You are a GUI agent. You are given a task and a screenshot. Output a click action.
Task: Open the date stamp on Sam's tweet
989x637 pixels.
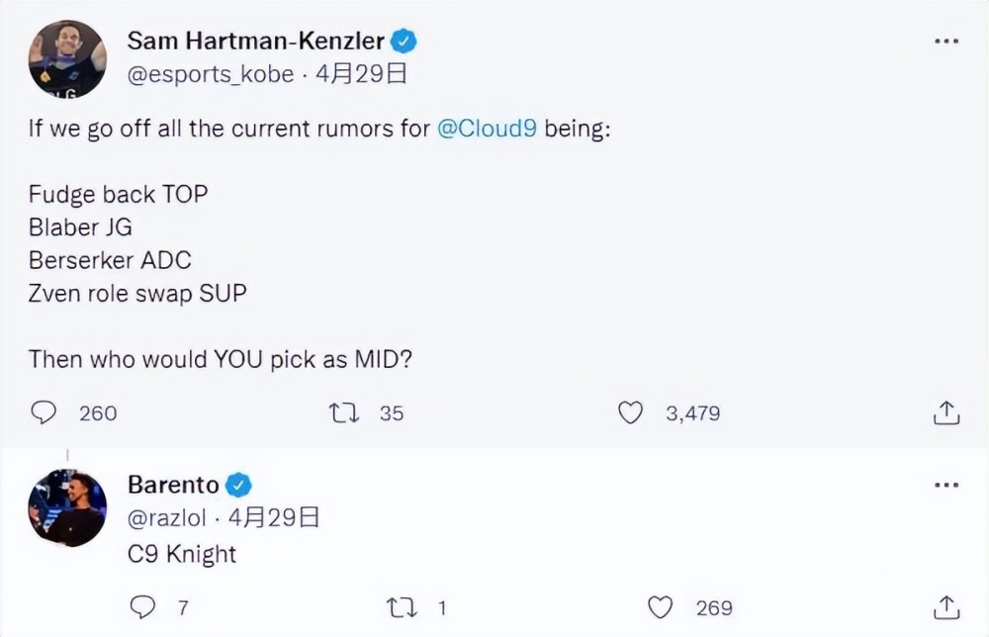click(x=361, y=74)
